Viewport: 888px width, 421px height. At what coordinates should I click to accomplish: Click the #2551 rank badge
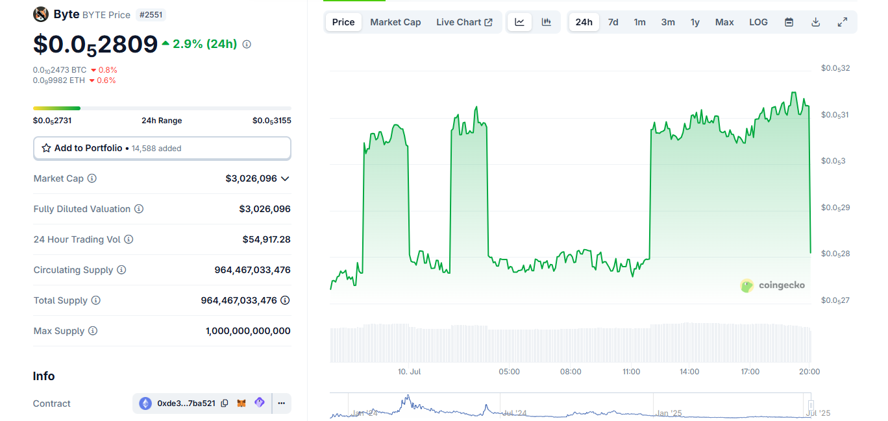tap(151, 14)
